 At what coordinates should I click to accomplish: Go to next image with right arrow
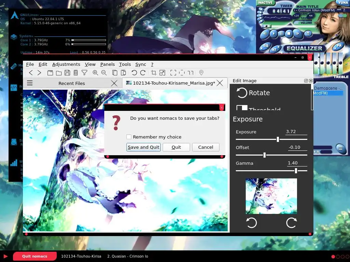point(39,73)
